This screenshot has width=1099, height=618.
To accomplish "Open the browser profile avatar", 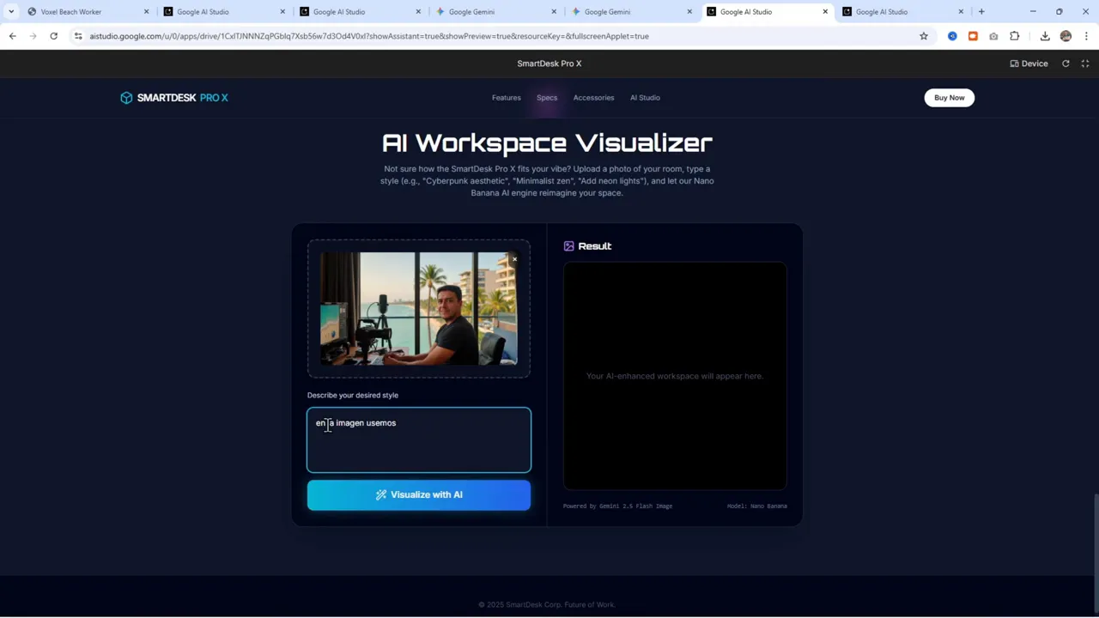I will 1066,36.
